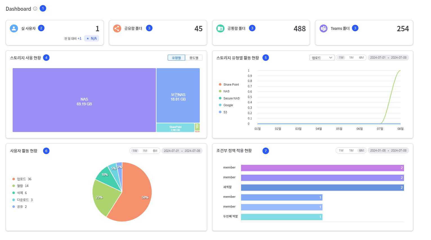Open the 실 사용자 card
The image size is (431, 240).
tap(55, 33)
